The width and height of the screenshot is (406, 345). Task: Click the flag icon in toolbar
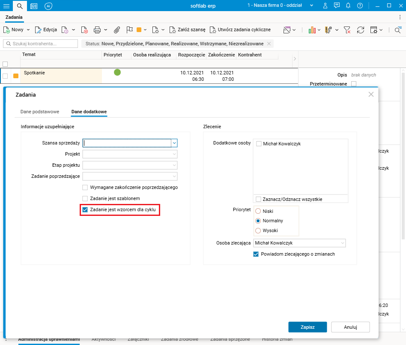tap(129, 30)
